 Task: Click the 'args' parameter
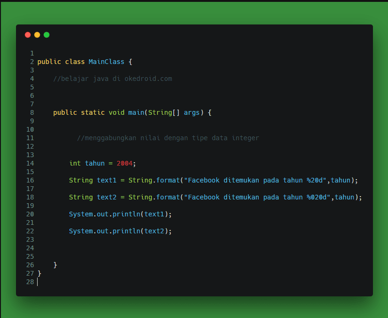191,112
